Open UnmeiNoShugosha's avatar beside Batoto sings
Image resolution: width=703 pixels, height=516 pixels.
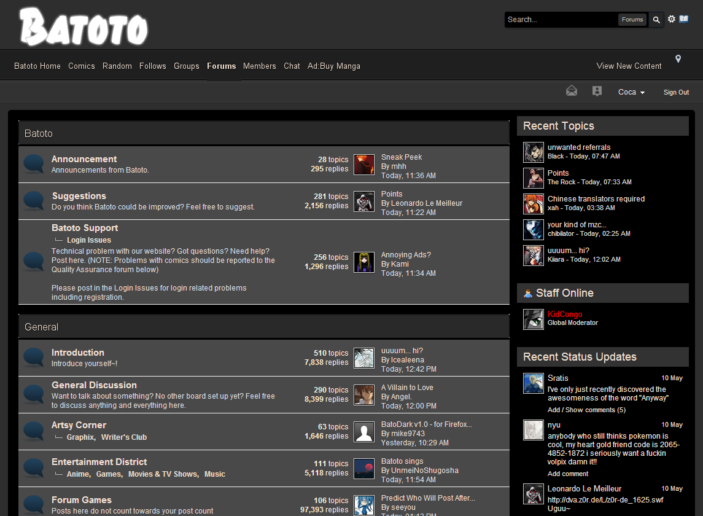pos(364,469)
